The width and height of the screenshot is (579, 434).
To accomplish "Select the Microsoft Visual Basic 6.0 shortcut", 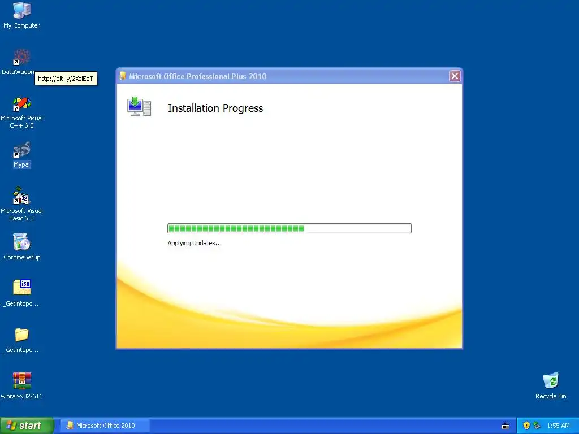I will pyautogui.click(x=21, y=205).
